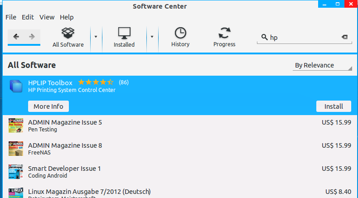The width and height of the screenshot is (358, 198).
Task: Focus the search field containing hp
Action: click(x=305, y=37)
